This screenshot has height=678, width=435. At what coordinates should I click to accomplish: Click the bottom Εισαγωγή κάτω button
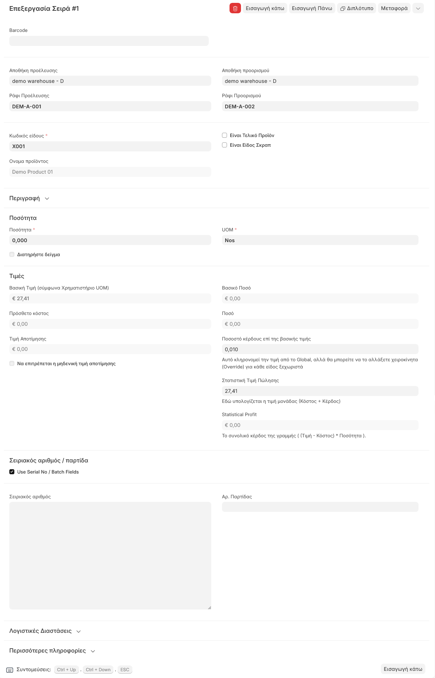pos(403,669)
